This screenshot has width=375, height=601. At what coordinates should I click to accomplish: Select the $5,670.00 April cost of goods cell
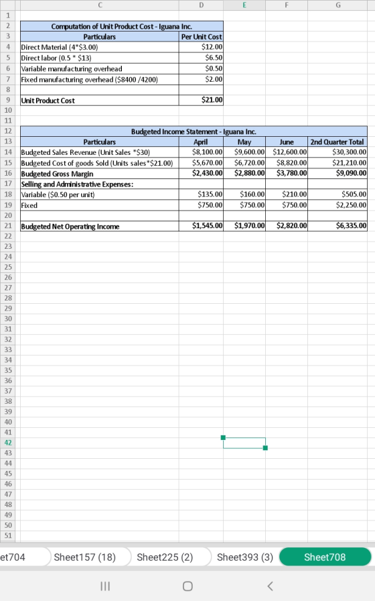[201, 163]
